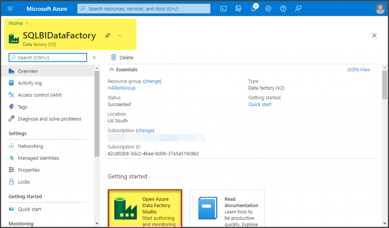Click the Tags icon in sidebar
Image resolution: width=389 pixels, height=228 pixels.
pyautogui.click(x=11, y=107)
